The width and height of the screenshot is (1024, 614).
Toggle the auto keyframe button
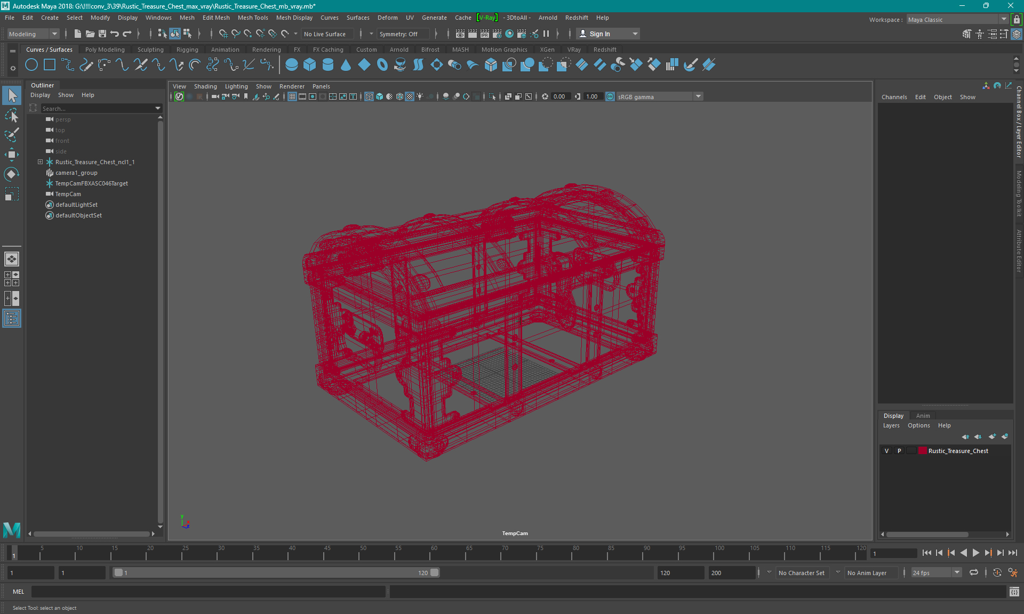coord(997,572)
